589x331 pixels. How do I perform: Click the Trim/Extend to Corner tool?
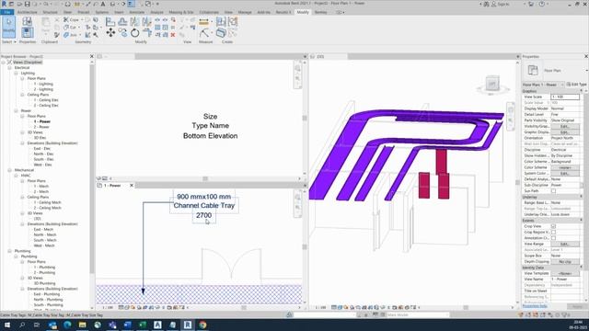(147, 33)
